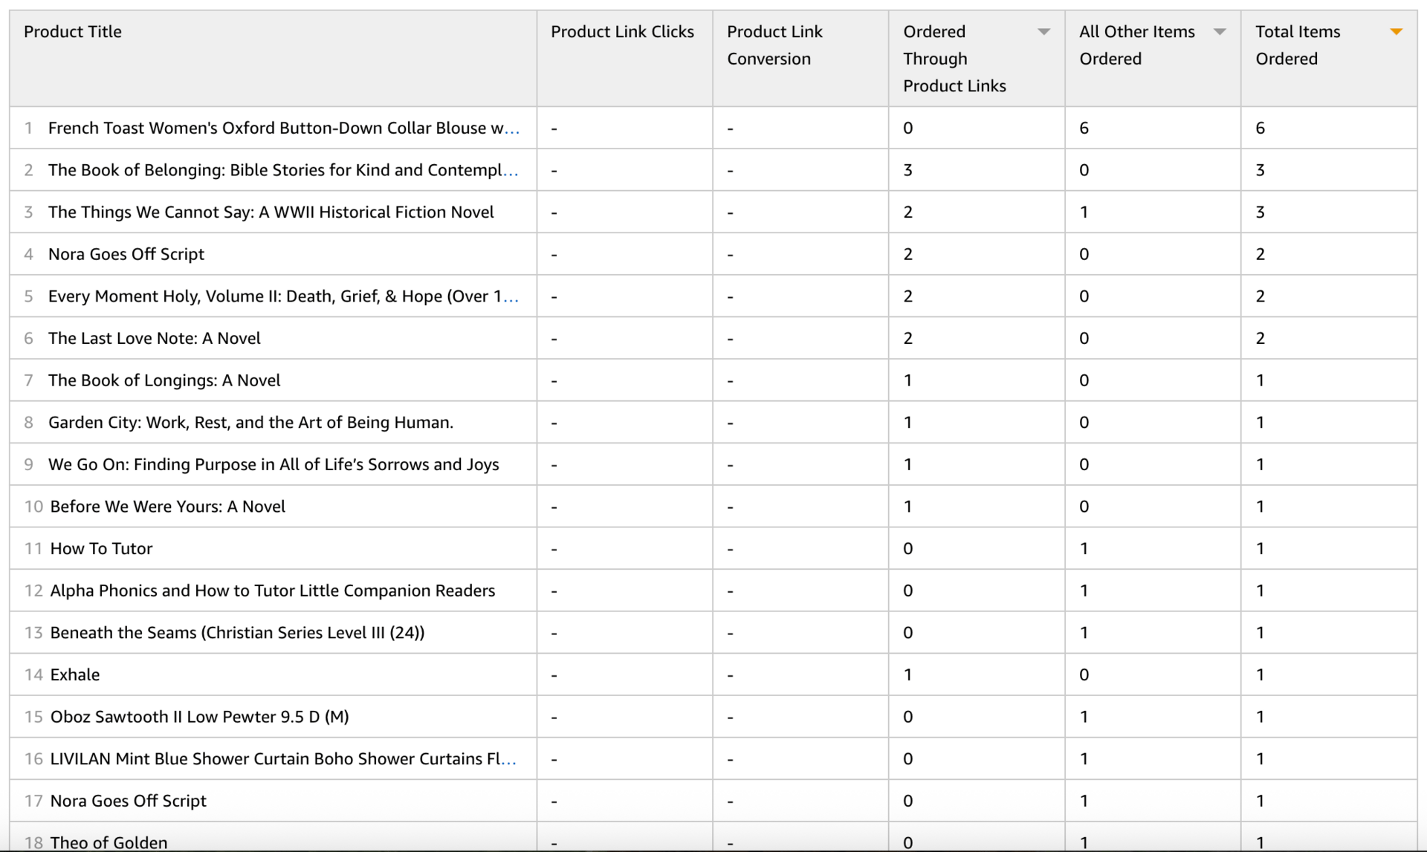The width and height of the screenshot is (1427, 852).
Task: Click orange sort arrow on Total Items Ordered
Action: [1396, 32]
